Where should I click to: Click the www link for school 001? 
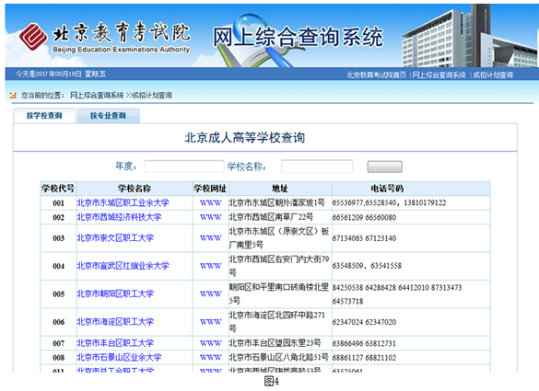click(x=211, y=203)
